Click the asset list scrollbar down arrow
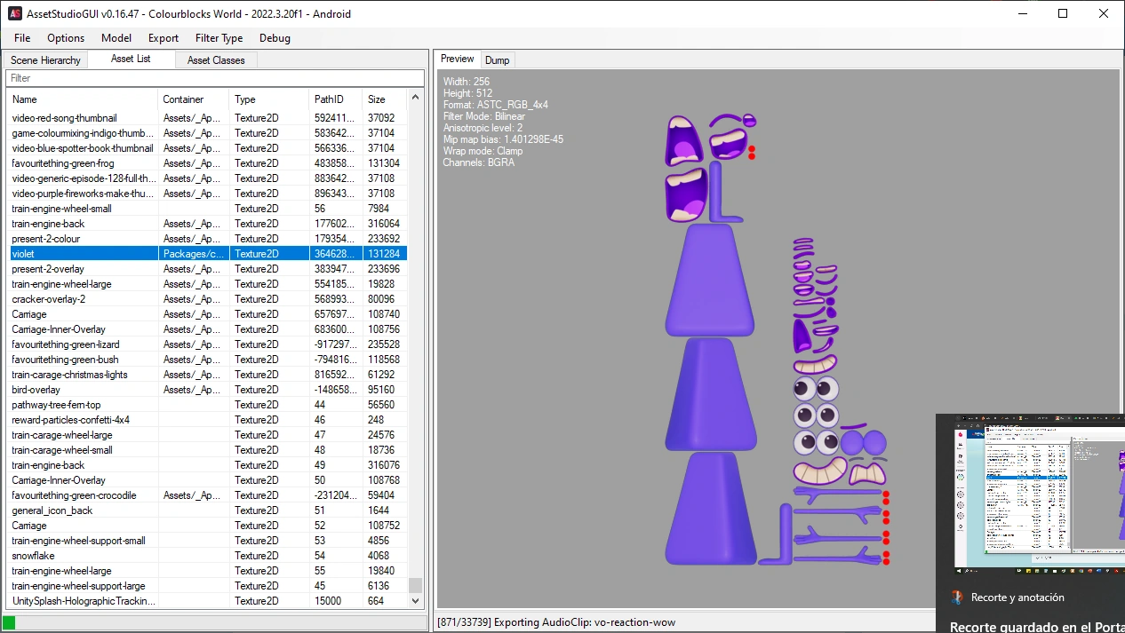Screen dimensions: 1125x633 415,600
